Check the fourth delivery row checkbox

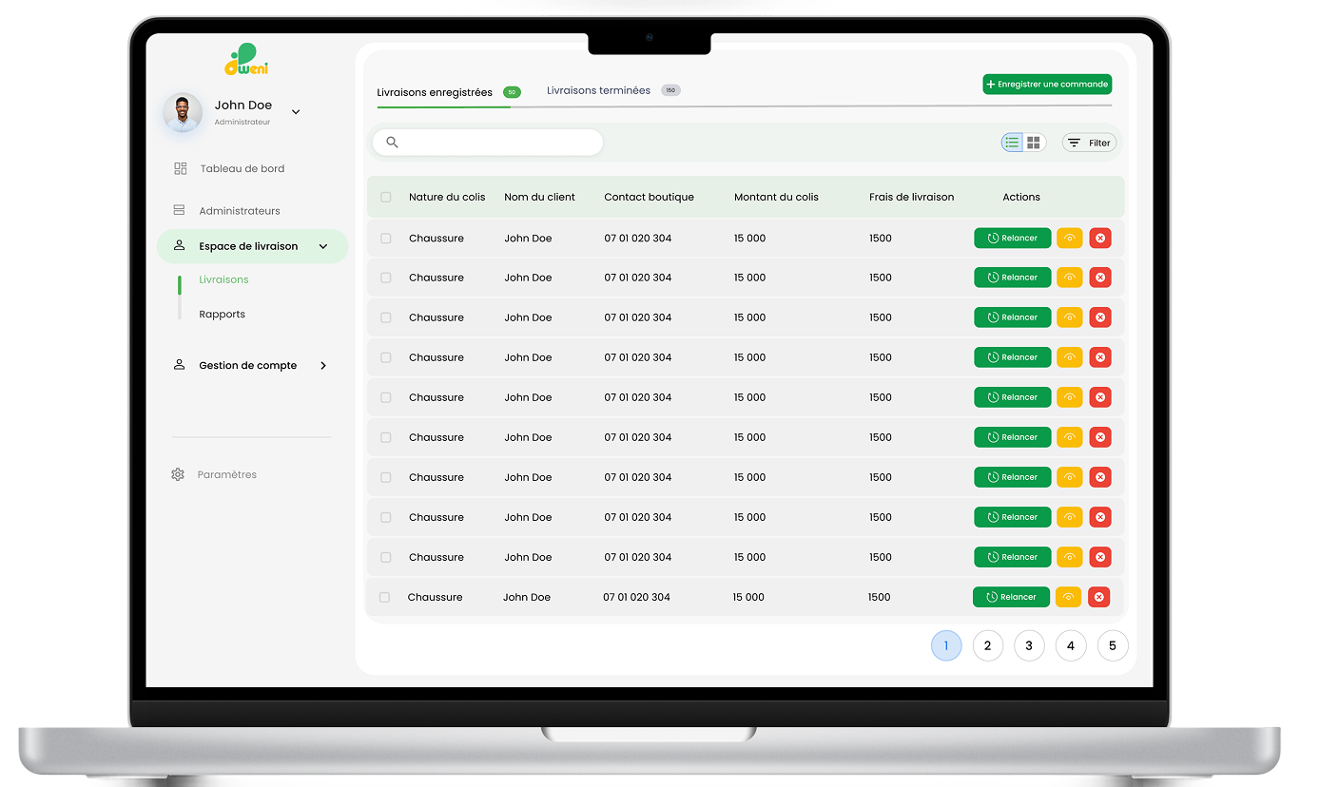tap(386, 357)
